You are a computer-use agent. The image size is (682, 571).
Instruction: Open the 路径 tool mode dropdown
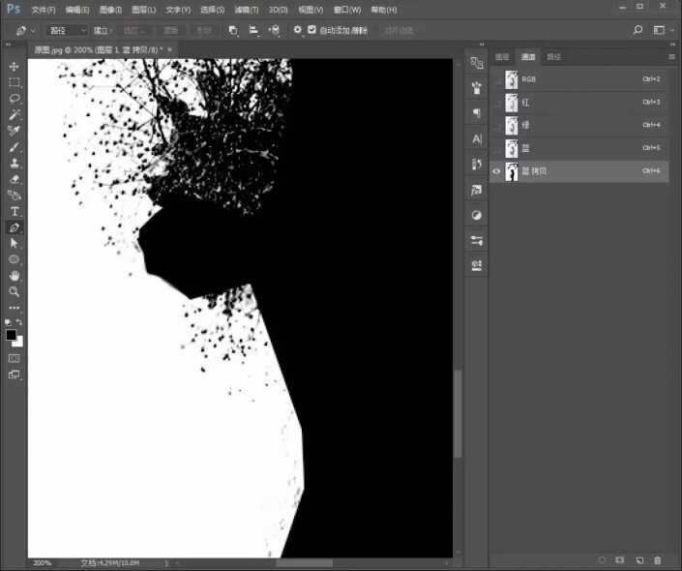[68, 30]
